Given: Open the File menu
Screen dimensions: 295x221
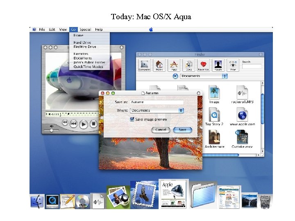Looking at the screenshot, I should tap(42, 29).
